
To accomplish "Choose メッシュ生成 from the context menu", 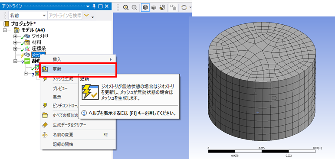I will [63, 79].
